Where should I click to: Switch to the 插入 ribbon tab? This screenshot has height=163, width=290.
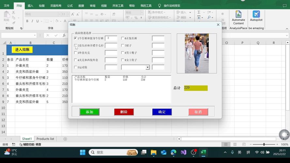click(x=30, y=6)
